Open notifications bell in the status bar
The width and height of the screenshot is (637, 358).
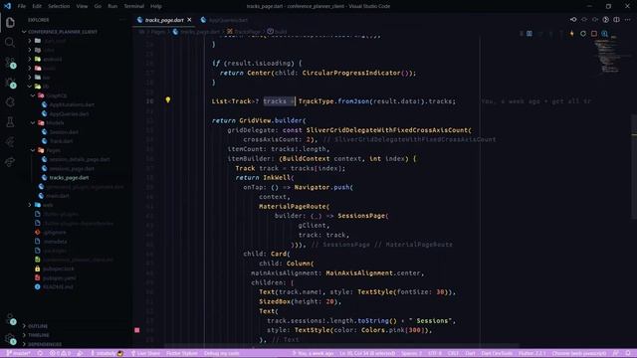point(628,353)
